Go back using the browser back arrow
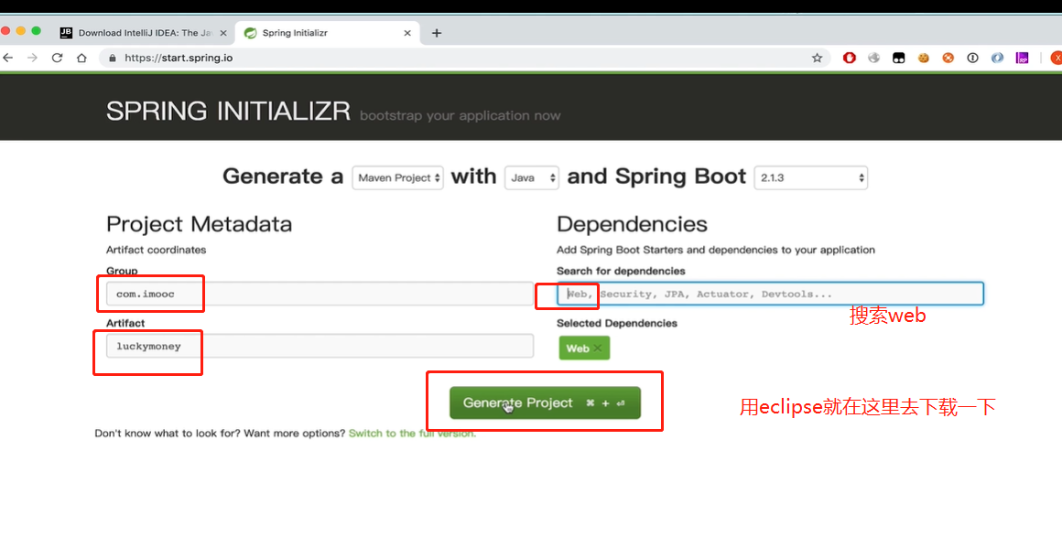This screenshot has width=1062, height=547. tap(7, 59)
